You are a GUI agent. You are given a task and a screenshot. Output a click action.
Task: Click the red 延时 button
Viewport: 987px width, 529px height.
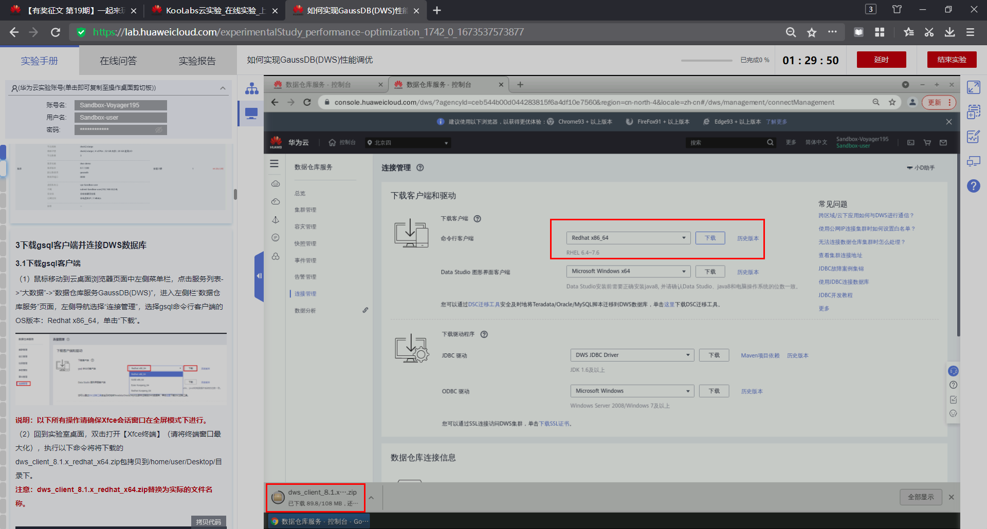[x=881, y=60]
